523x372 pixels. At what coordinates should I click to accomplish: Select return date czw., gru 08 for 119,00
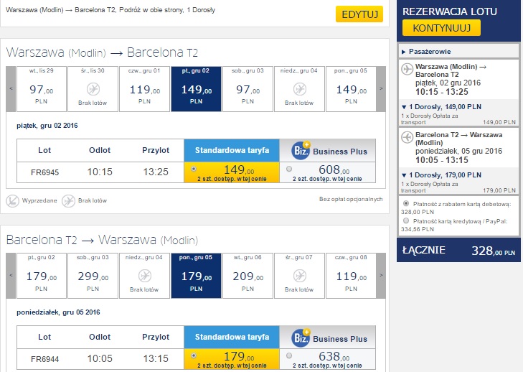pyautogui.click(x=351, y=276)
